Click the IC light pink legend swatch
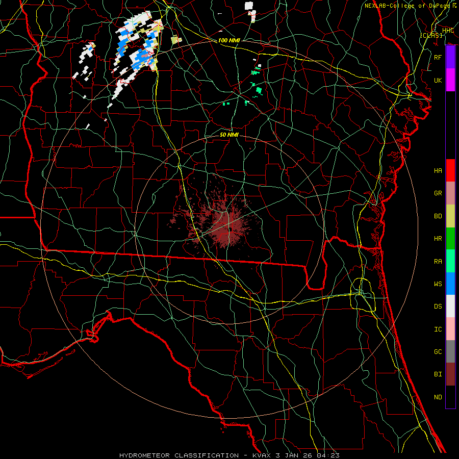 (x=450, y=329)
